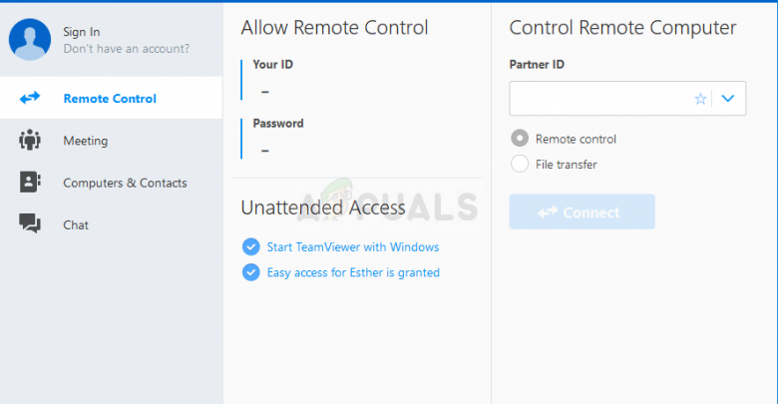
Task: Open the Meeting tab label
Action: coord(85,141)
